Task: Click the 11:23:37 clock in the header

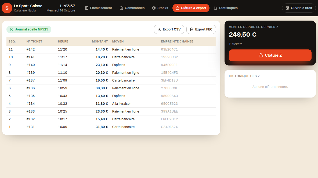Action: coord(67,6)
